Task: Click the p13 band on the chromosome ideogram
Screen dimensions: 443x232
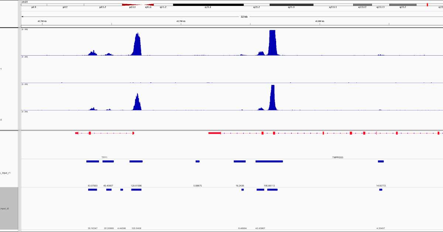Action: pyautogui.click(x=33, y=6)
